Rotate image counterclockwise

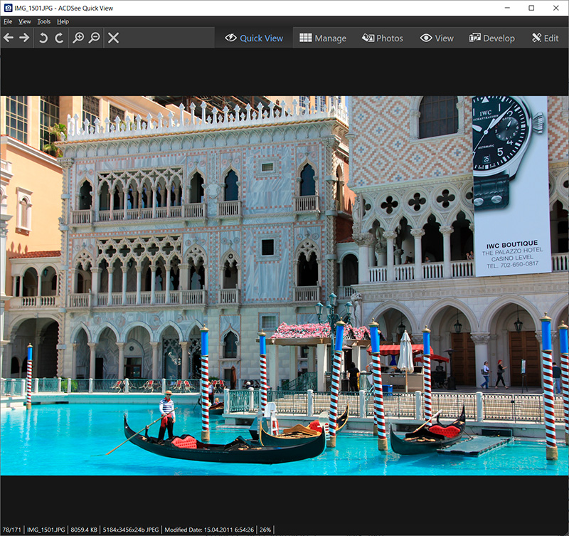coord(43,38)
